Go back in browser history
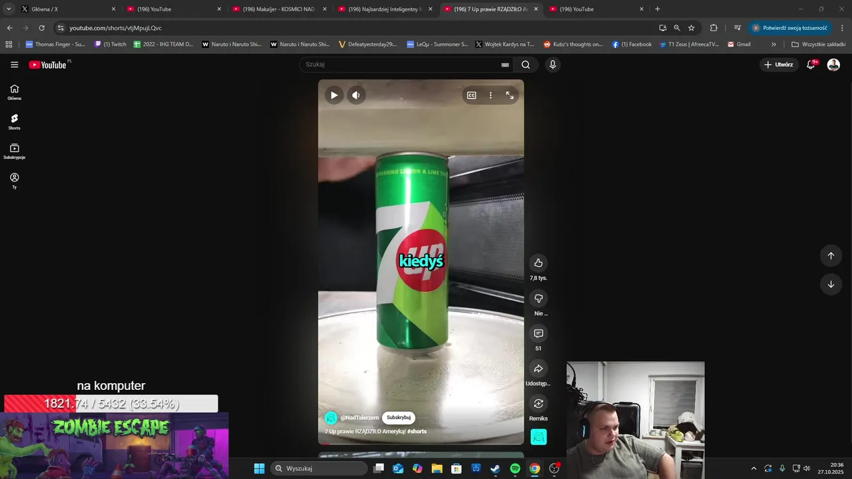The width and height of the screenshot is (852, 479). click(9, 28)
